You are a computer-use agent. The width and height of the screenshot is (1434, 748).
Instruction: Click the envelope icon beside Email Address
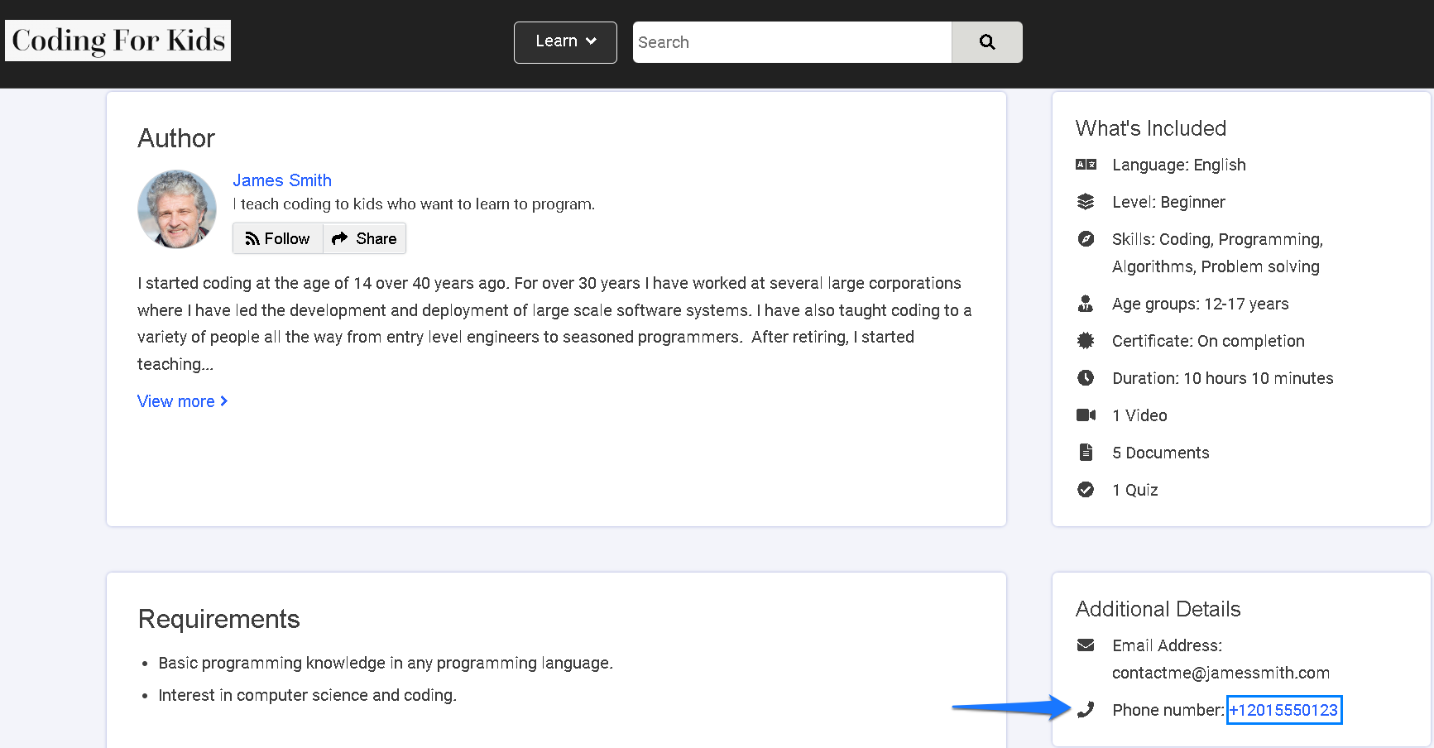[x=1086, y=645]
